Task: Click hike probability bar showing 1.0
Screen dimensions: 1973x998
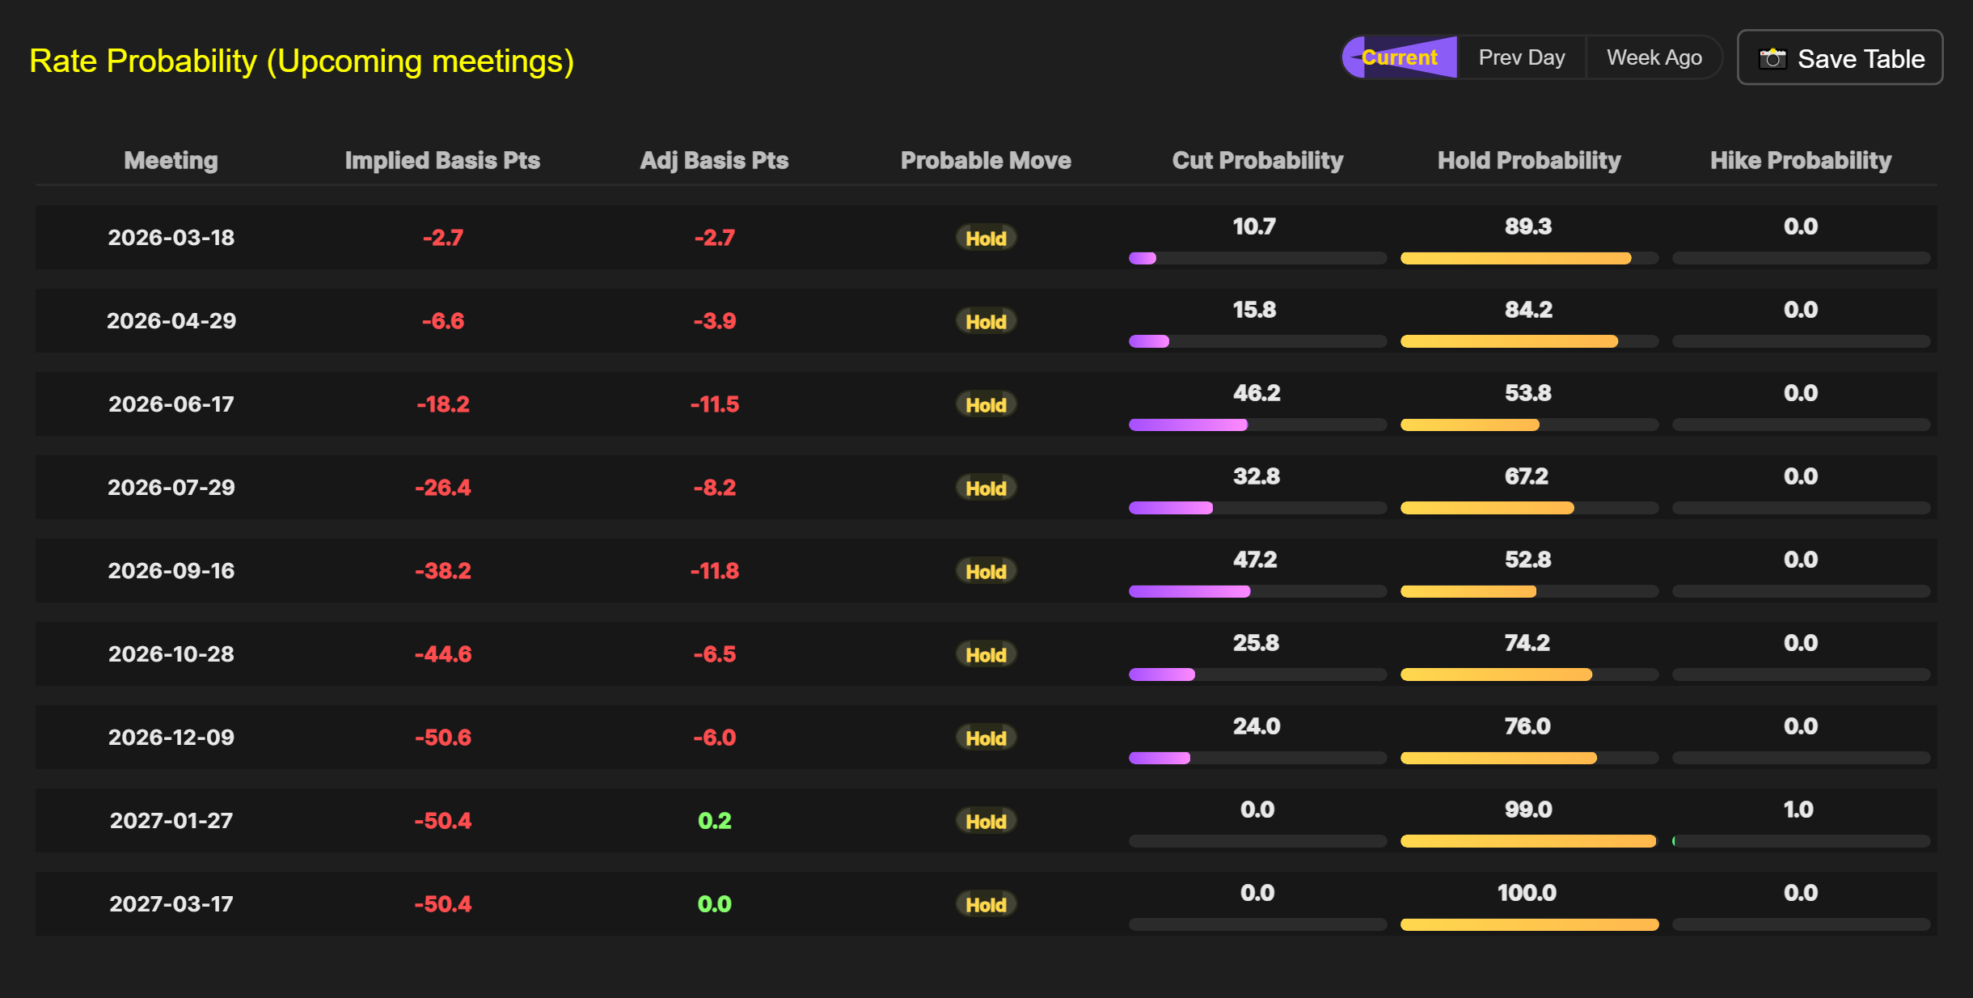Action: (x=1801, y=841)
